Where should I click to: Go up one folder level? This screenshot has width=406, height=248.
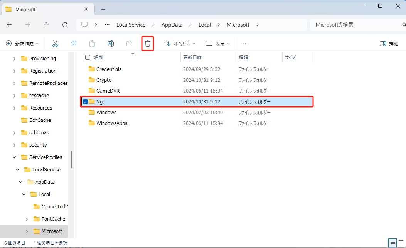coord(46,25)
